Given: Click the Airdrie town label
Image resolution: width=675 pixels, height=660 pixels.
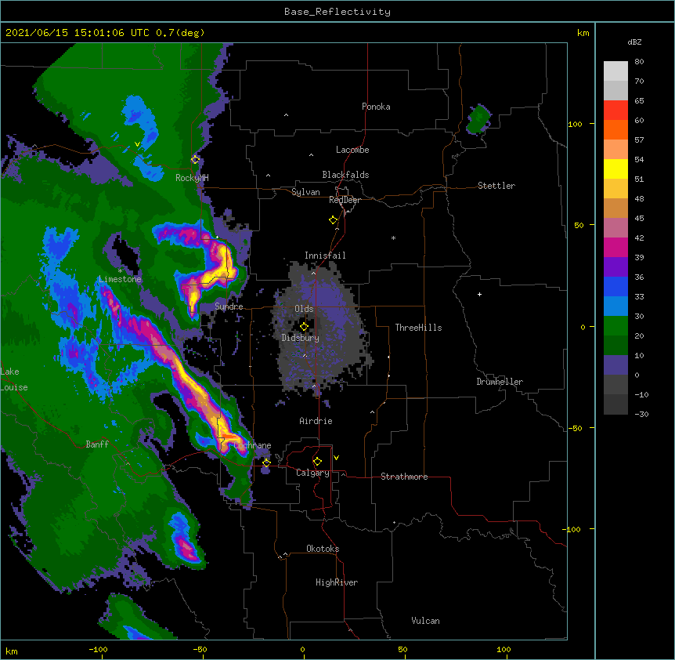Looking at the screenshot, I should coord(316,421).
